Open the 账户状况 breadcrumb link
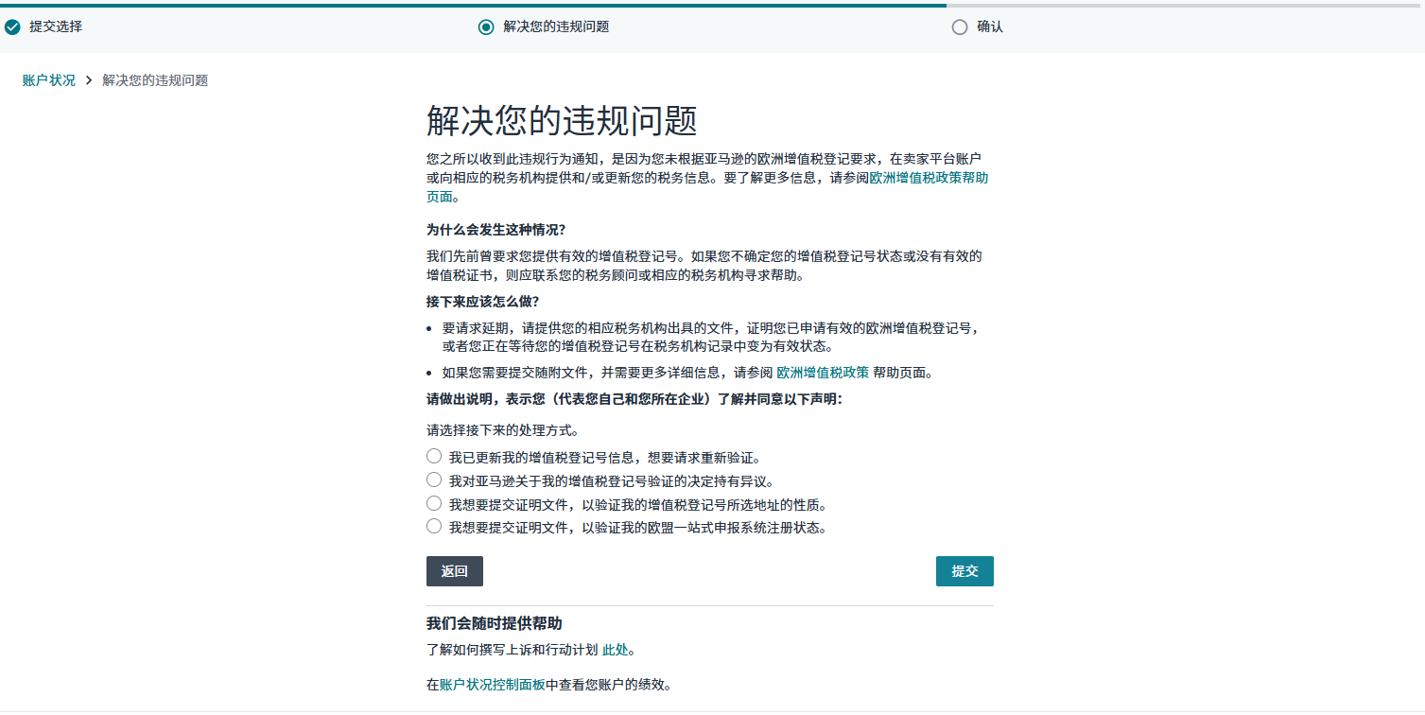This screenshot has height=715, width=1425. pos(49,80)
